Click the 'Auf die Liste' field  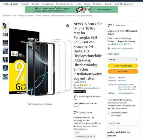point(123,123)
